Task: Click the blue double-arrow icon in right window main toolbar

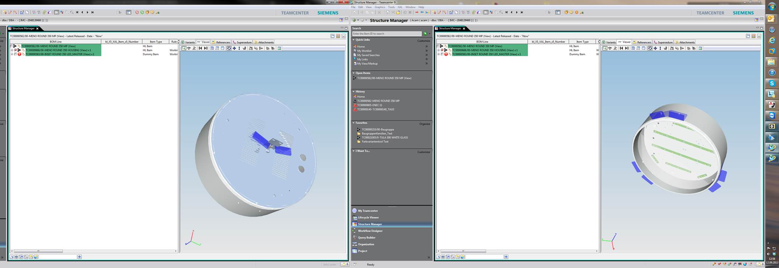Action: 422,12
